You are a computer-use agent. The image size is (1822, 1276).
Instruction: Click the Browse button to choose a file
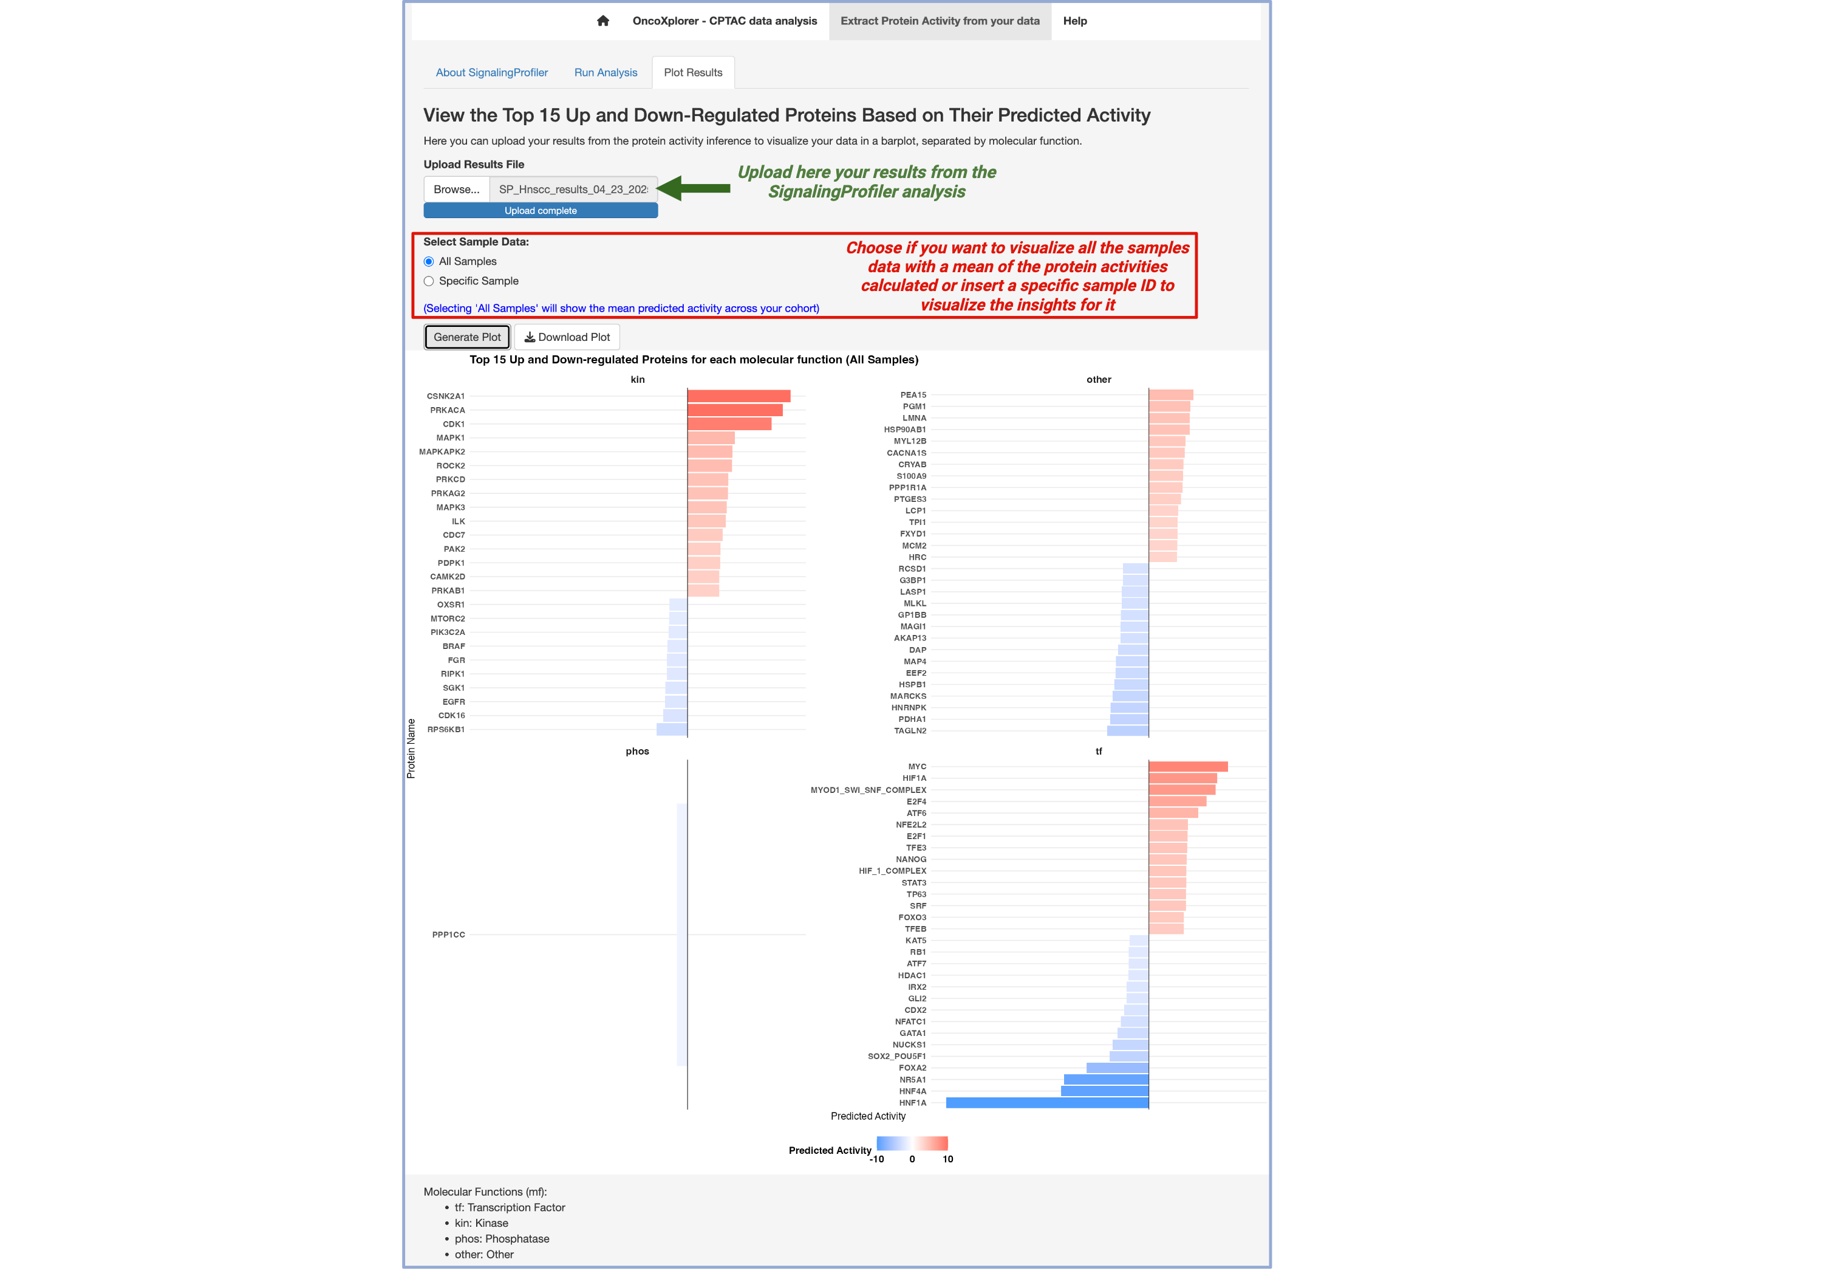456,189
